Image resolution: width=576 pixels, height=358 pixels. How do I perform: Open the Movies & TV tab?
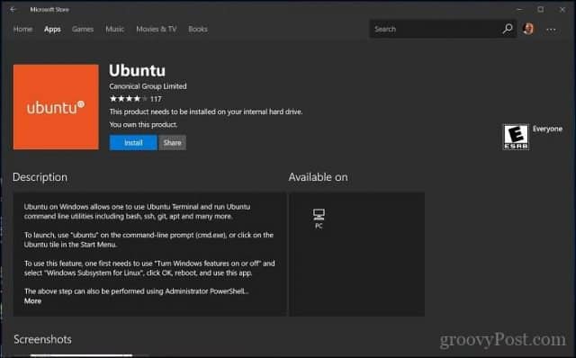156,29
